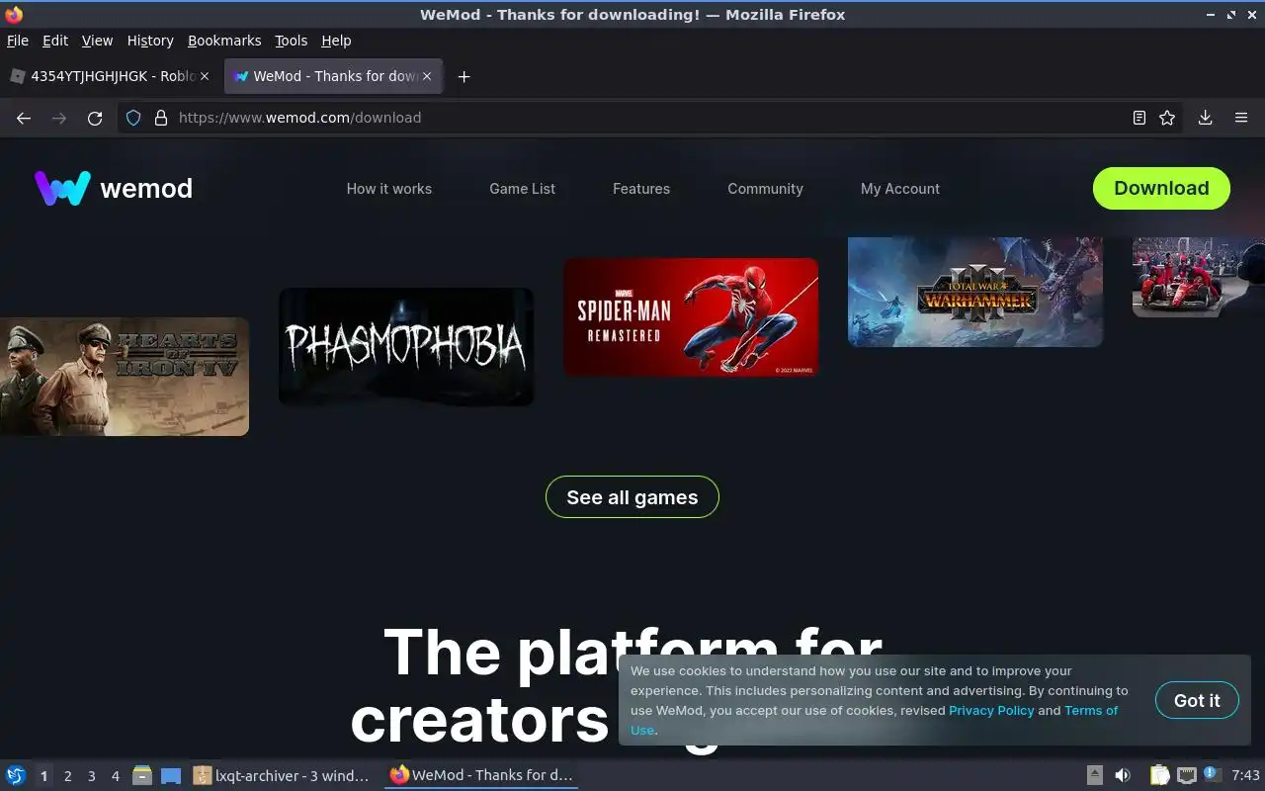Open How it works page
Viewport: 1265px width, 791px height.
(x=388, y=189)
